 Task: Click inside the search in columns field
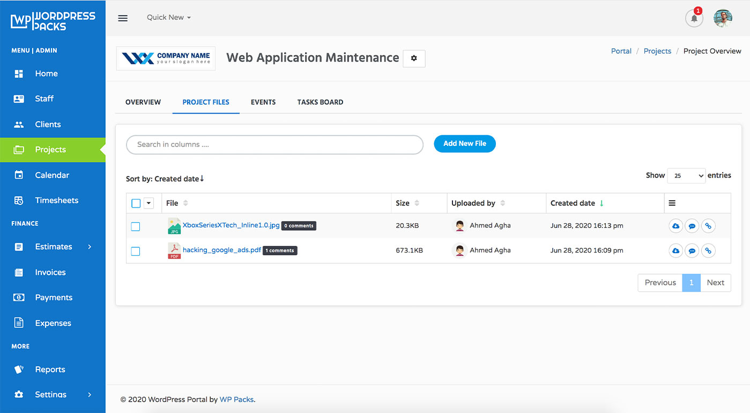(274, 145)
